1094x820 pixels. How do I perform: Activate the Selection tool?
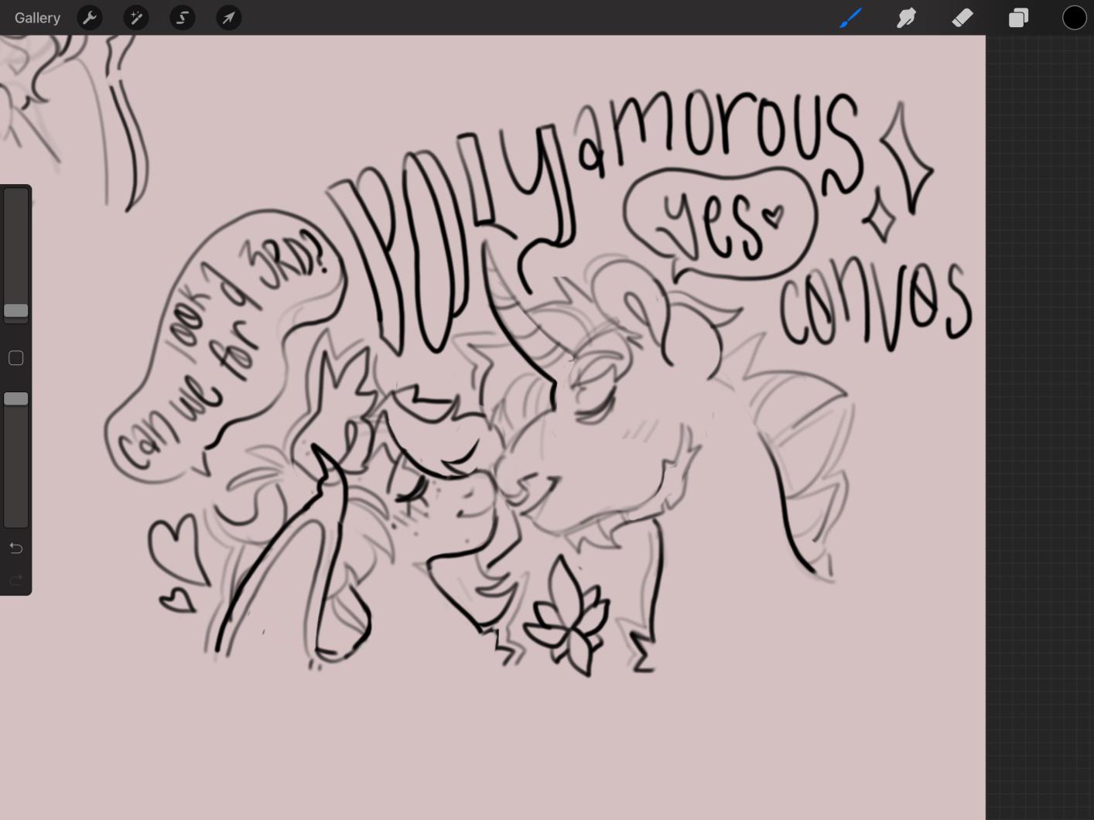tap(183, 18)
